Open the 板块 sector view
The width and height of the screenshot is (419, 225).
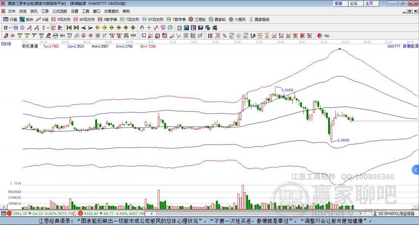(26, 20)
